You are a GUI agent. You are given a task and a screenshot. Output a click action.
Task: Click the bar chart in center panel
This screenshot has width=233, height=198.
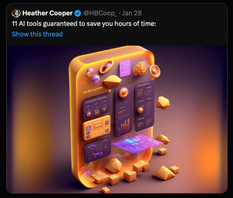[124, 126]
